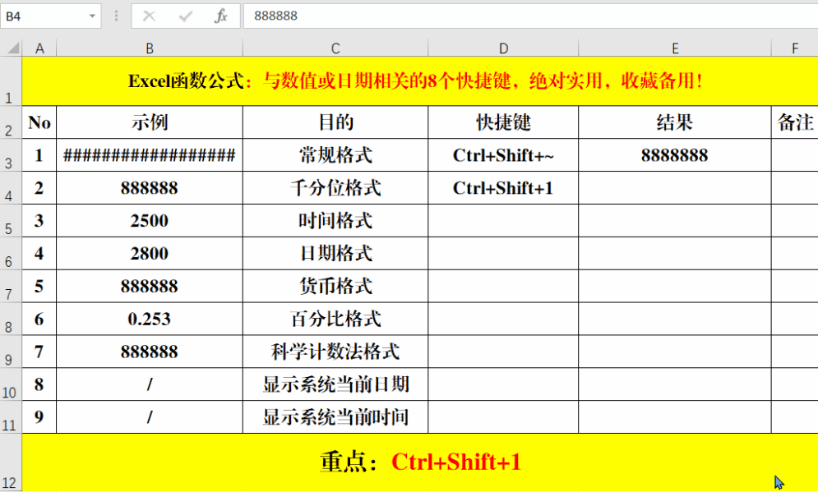Screen dimensions: 818x492
Task: Click the cell with value 2500
Action: (x=149, y=221)
